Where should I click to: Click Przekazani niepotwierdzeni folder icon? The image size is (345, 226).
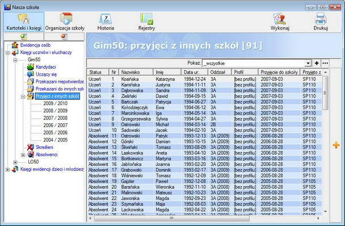31,82
